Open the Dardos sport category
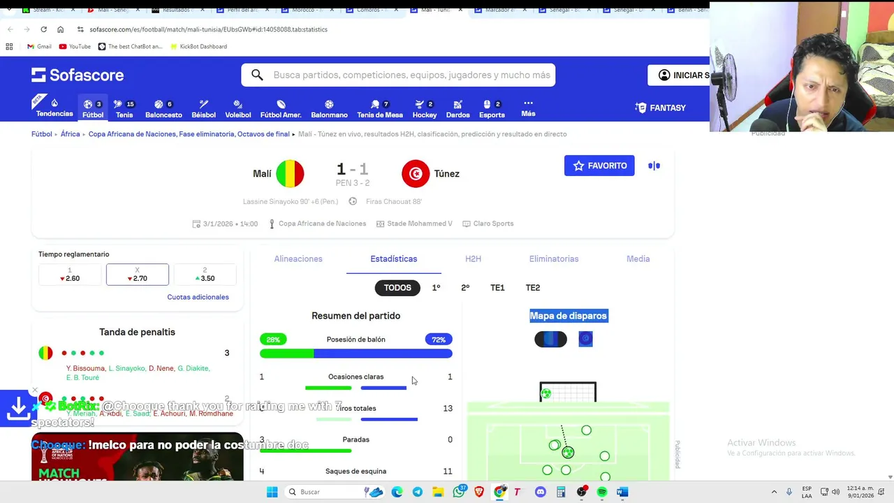Image resolution: width=894 pixels, height=503 pixels. click(x=457, y=108)
